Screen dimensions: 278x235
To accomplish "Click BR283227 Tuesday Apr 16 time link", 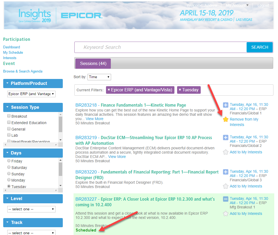I will pos(249,201).
